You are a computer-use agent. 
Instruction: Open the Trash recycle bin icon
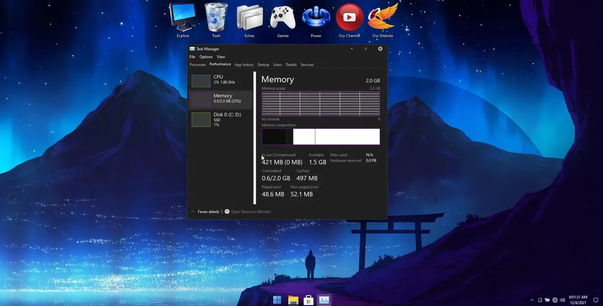click(x=216, y=17)
